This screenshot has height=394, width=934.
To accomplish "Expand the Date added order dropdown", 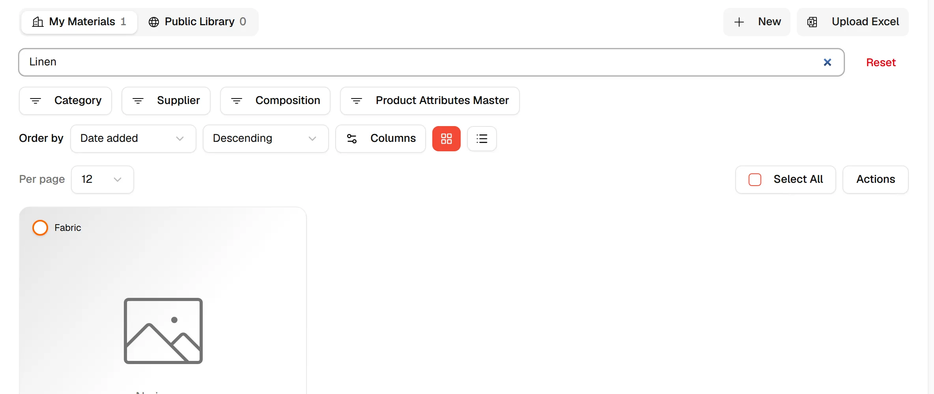I will 133,138.
